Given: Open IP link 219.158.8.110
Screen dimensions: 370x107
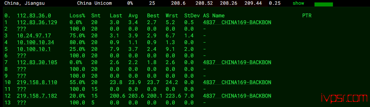Looking at the screenshot, I should click(37, 82).
